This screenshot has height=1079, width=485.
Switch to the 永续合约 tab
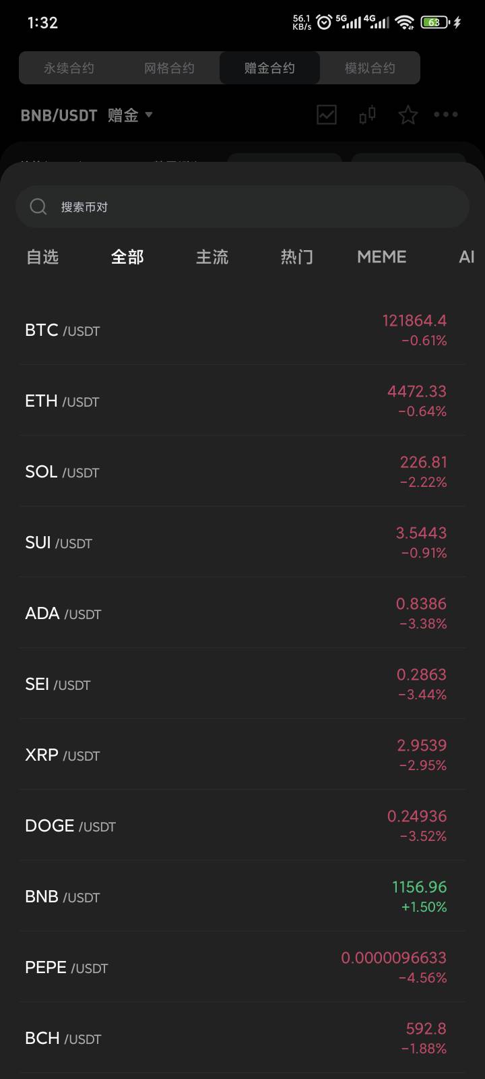click(69, 68)
